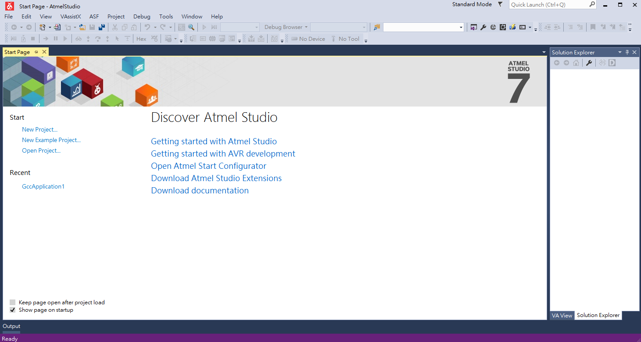Uncheck Show page on startup
Viewport: 641px width, 342px height.
tap(13, 310)
